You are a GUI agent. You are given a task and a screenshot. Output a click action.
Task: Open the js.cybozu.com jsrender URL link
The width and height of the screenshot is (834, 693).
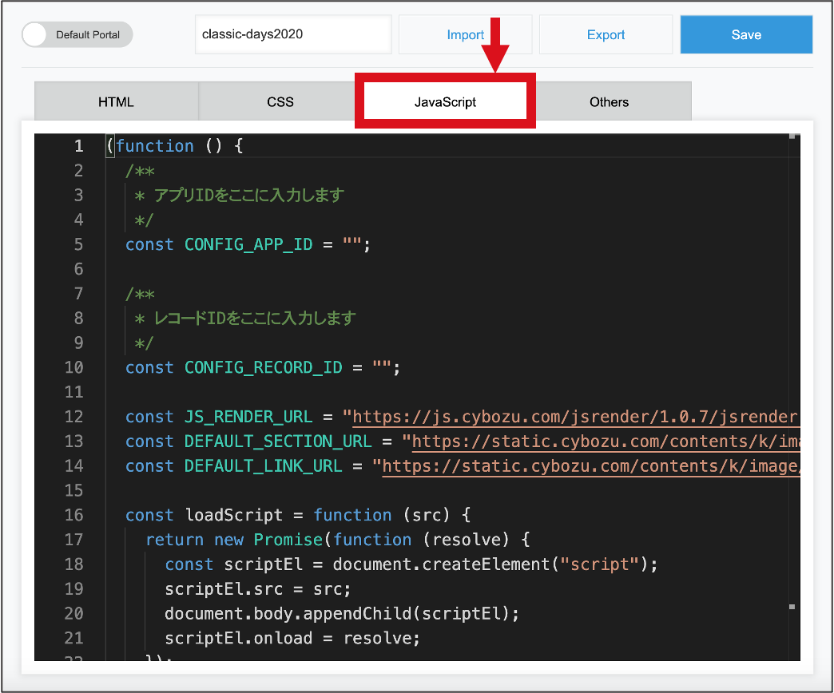tap(575, 418)
